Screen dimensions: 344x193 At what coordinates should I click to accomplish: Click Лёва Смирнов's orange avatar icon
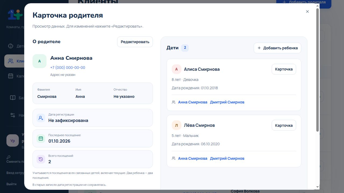pyautogui.click(x=177, y=125)
